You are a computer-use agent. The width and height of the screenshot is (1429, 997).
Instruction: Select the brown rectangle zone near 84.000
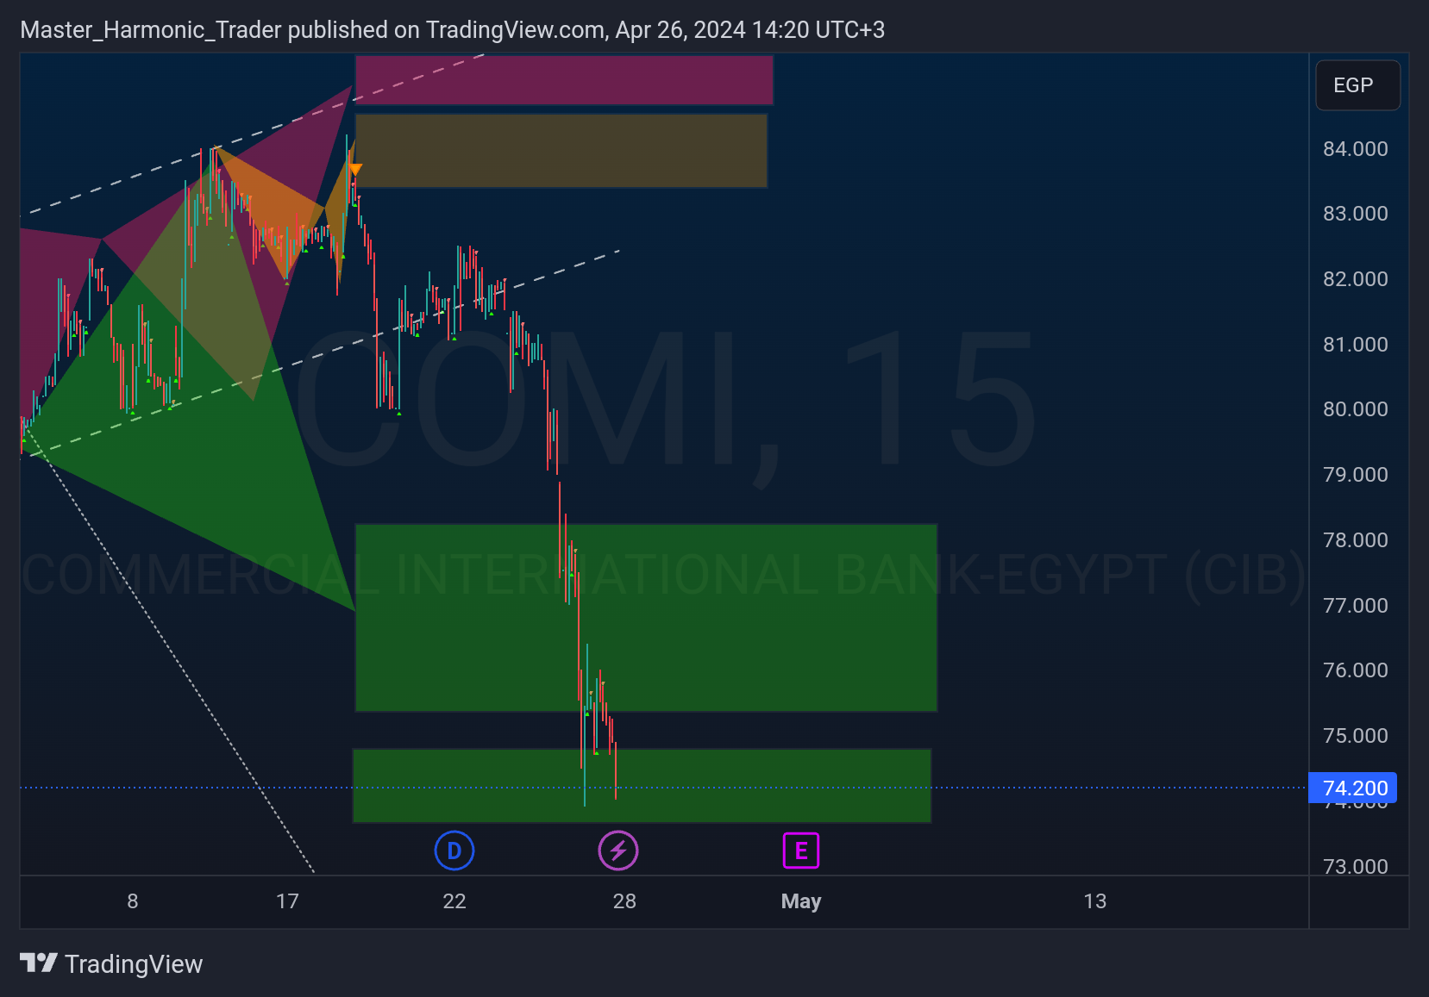pos(561,151)
